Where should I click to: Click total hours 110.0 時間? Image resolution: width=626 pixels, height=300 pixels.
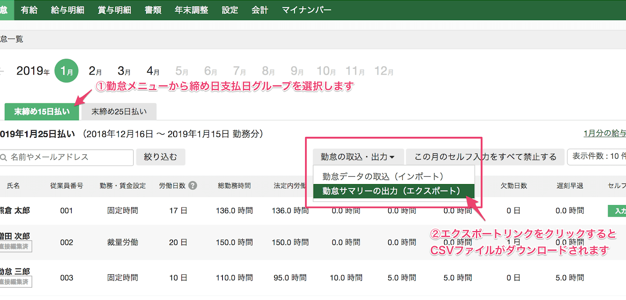(x=234, y=278)
